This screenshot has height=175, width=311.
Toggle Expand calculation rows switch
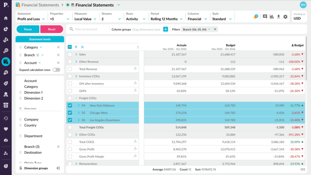tap(56, 70)
